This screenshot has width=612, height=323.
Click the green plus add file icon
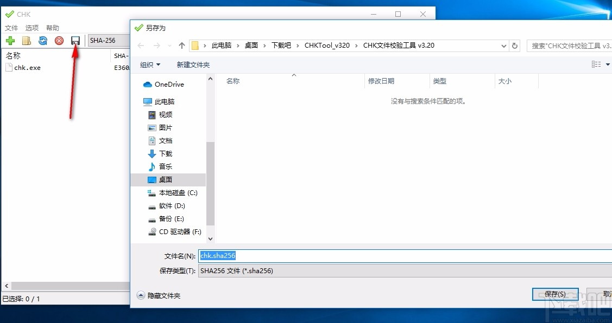tap(10, 40)
